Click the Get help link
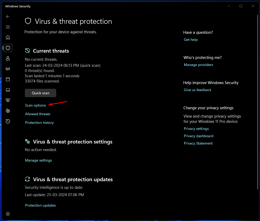 (x=191, y=40)
